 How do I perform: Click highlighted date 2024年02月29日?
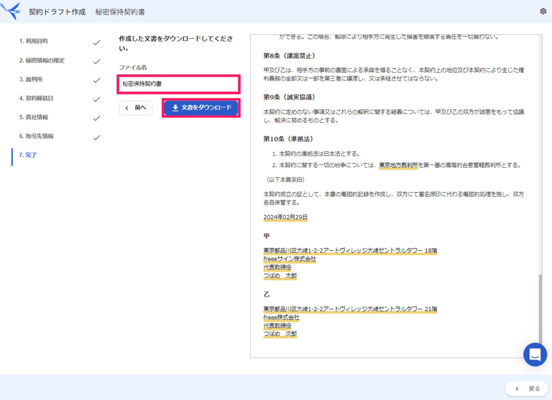click(285, 217)
